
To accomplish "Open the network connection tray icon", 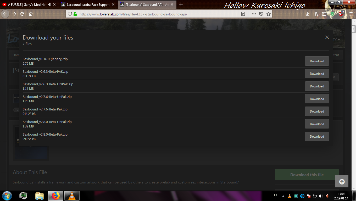I will tap(315, 196).
